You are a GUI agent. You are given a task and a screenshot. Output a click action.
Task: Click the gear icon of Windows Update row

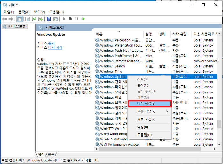pyautogui.click(x=97, y=77)
